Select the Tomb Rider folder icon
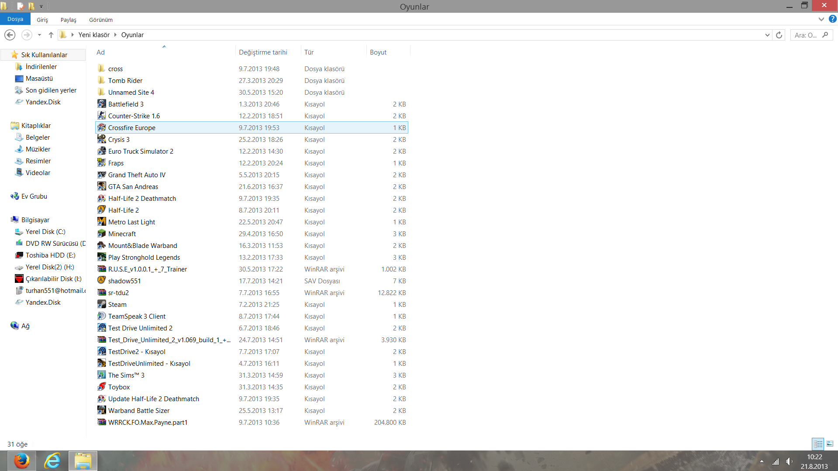Screen dimensions: 838x471 pos(101,80)
